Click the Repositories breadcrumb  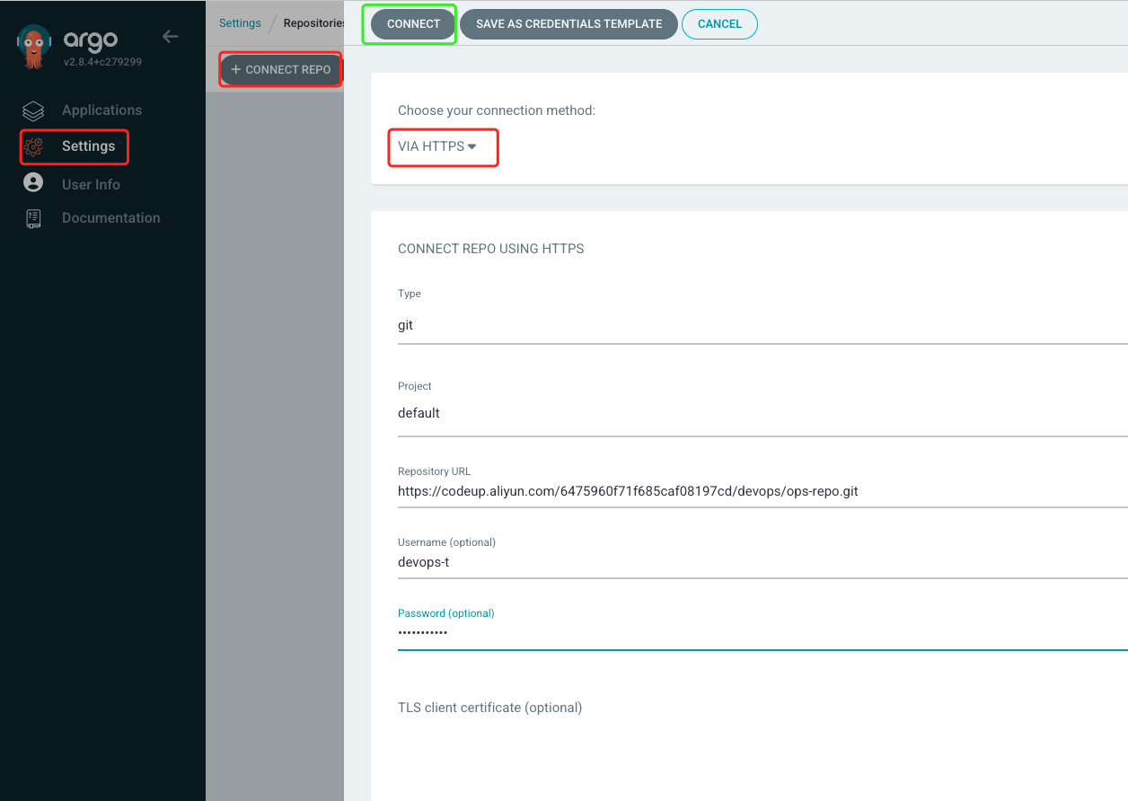(x=313, y=23)
